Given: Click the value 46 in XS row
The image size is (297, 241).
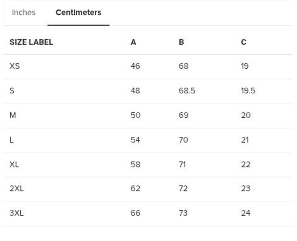Looking at the screenshot, I should point(135,66).
